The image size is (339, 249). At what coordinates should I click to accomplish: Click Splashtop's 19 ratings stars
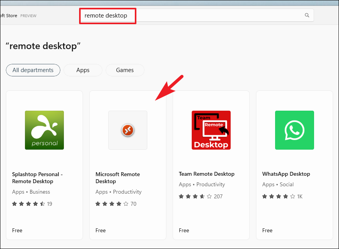tap(28, 204)
